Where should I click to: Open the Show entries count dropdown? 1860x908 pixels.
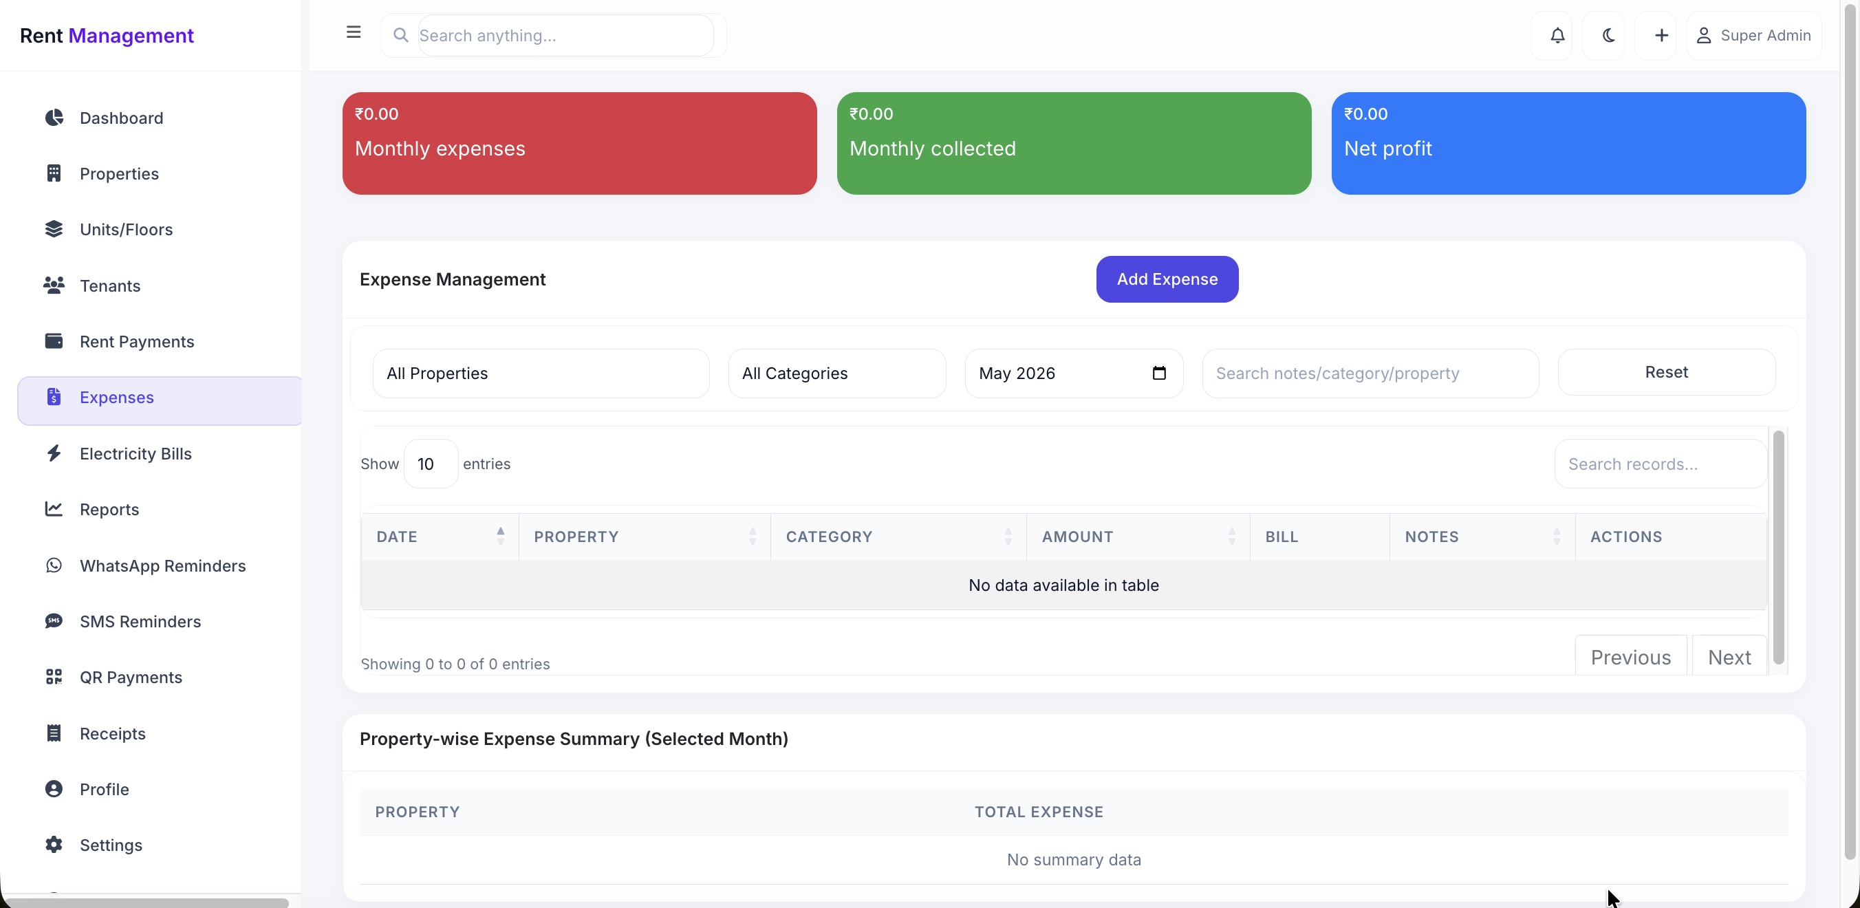[x=431, y=464]
